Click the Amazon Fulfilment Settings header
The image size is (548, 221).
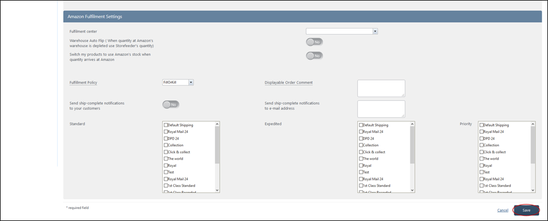303,17
